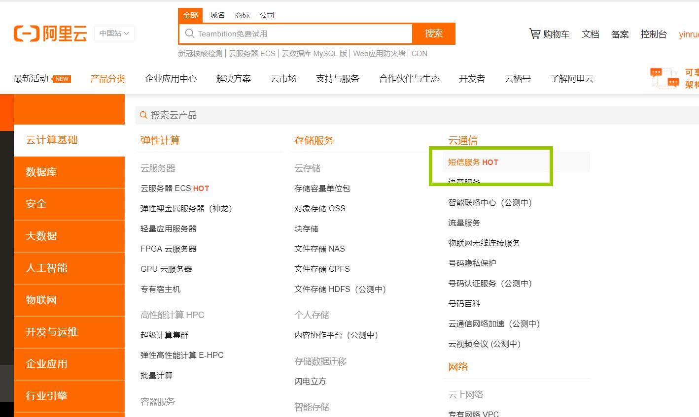Screen dimensions: 699x417
Task: Open 对象存储 OSS product
Action: click(320, 208)
